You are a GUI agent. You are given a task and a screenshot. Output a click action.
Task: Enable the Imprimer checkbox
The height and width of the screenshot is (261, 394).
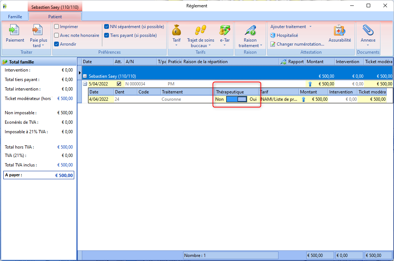[x=57, y=27]
